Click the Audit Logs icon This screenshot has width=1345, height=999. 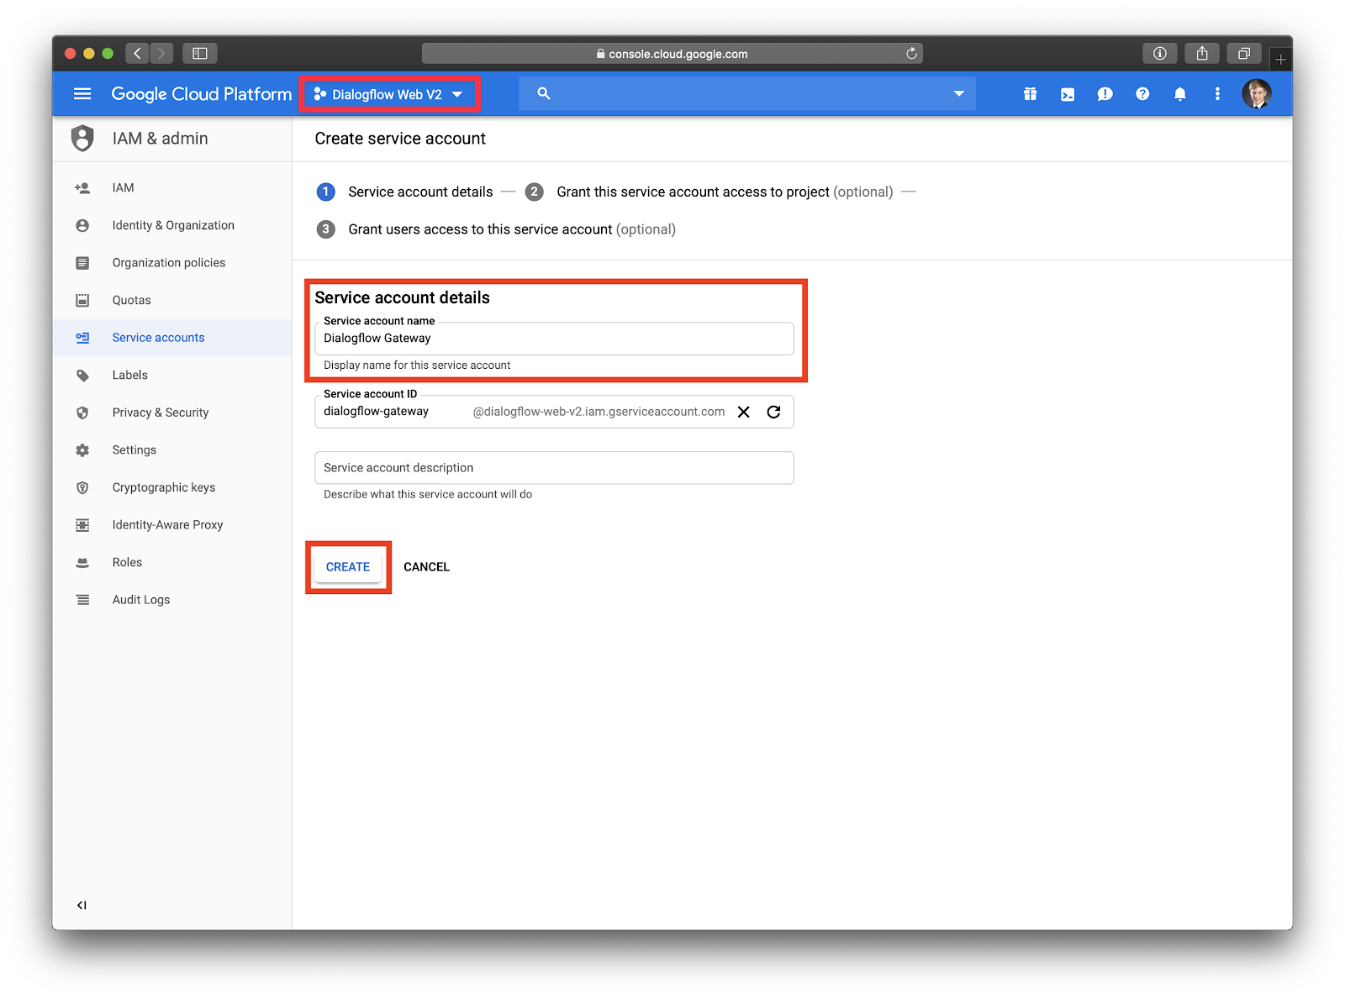[x=82, y=600]
